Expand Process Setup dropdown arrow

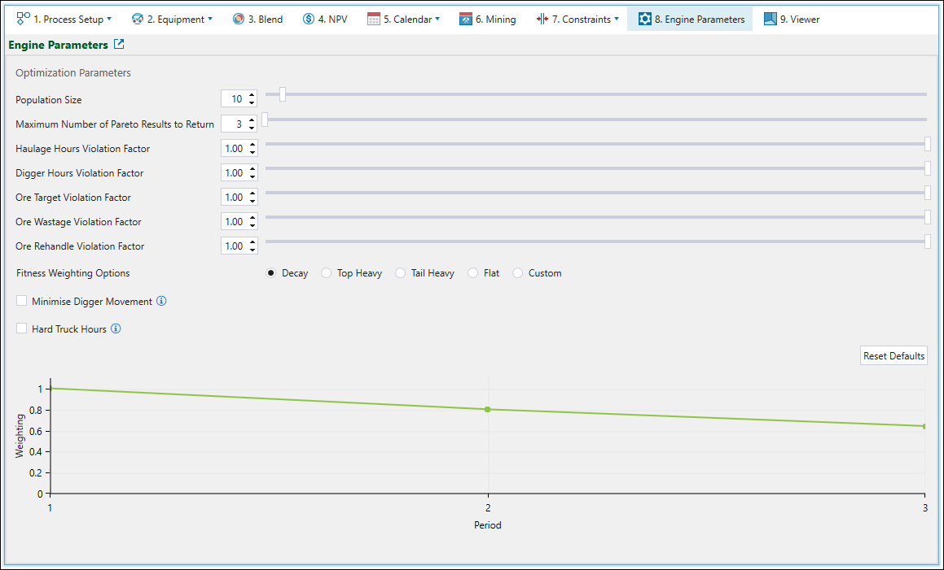point(109,19)
